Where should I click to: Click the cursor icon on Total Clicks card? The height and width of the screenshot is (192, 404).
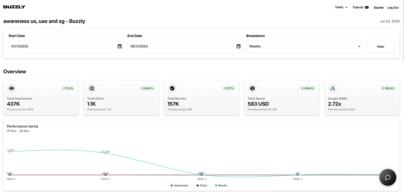click(92, 88)
